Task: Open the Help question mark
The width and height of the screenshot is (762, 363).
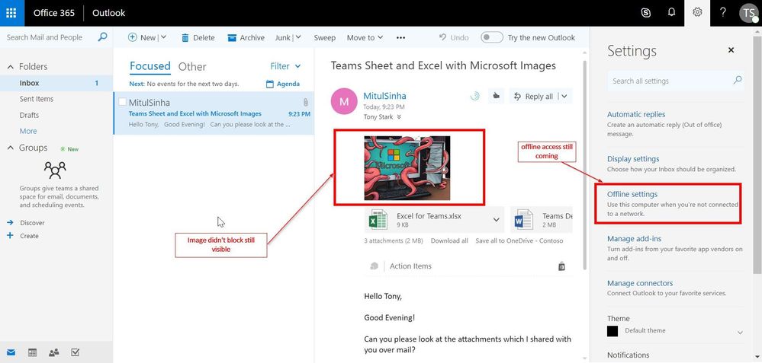Action: [x=723, y=13]
